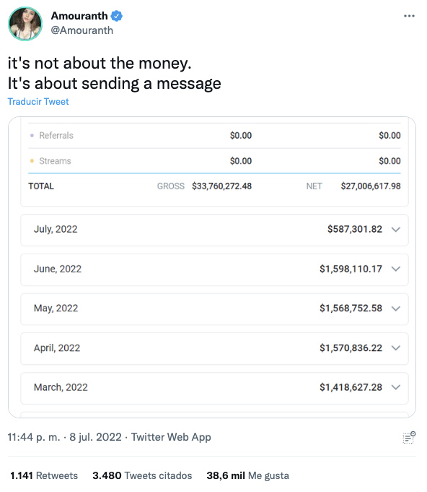This screenshot has height=492, width=427.
Task: Click the blue verified badge icon
Action: tap(117, 16)
